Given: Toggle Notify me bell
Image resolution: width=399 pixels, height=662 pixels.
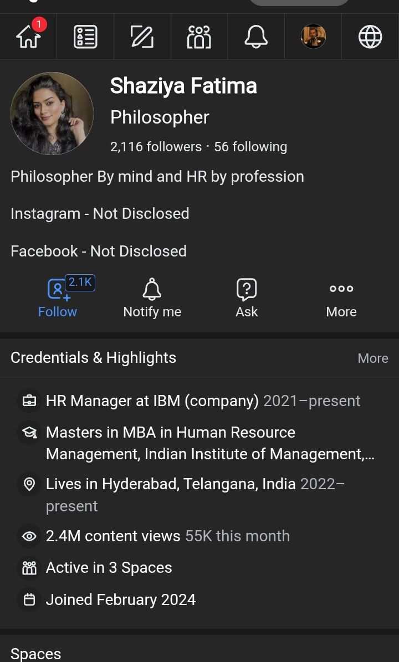Looking at the screenshot, I should click(152, 298).
